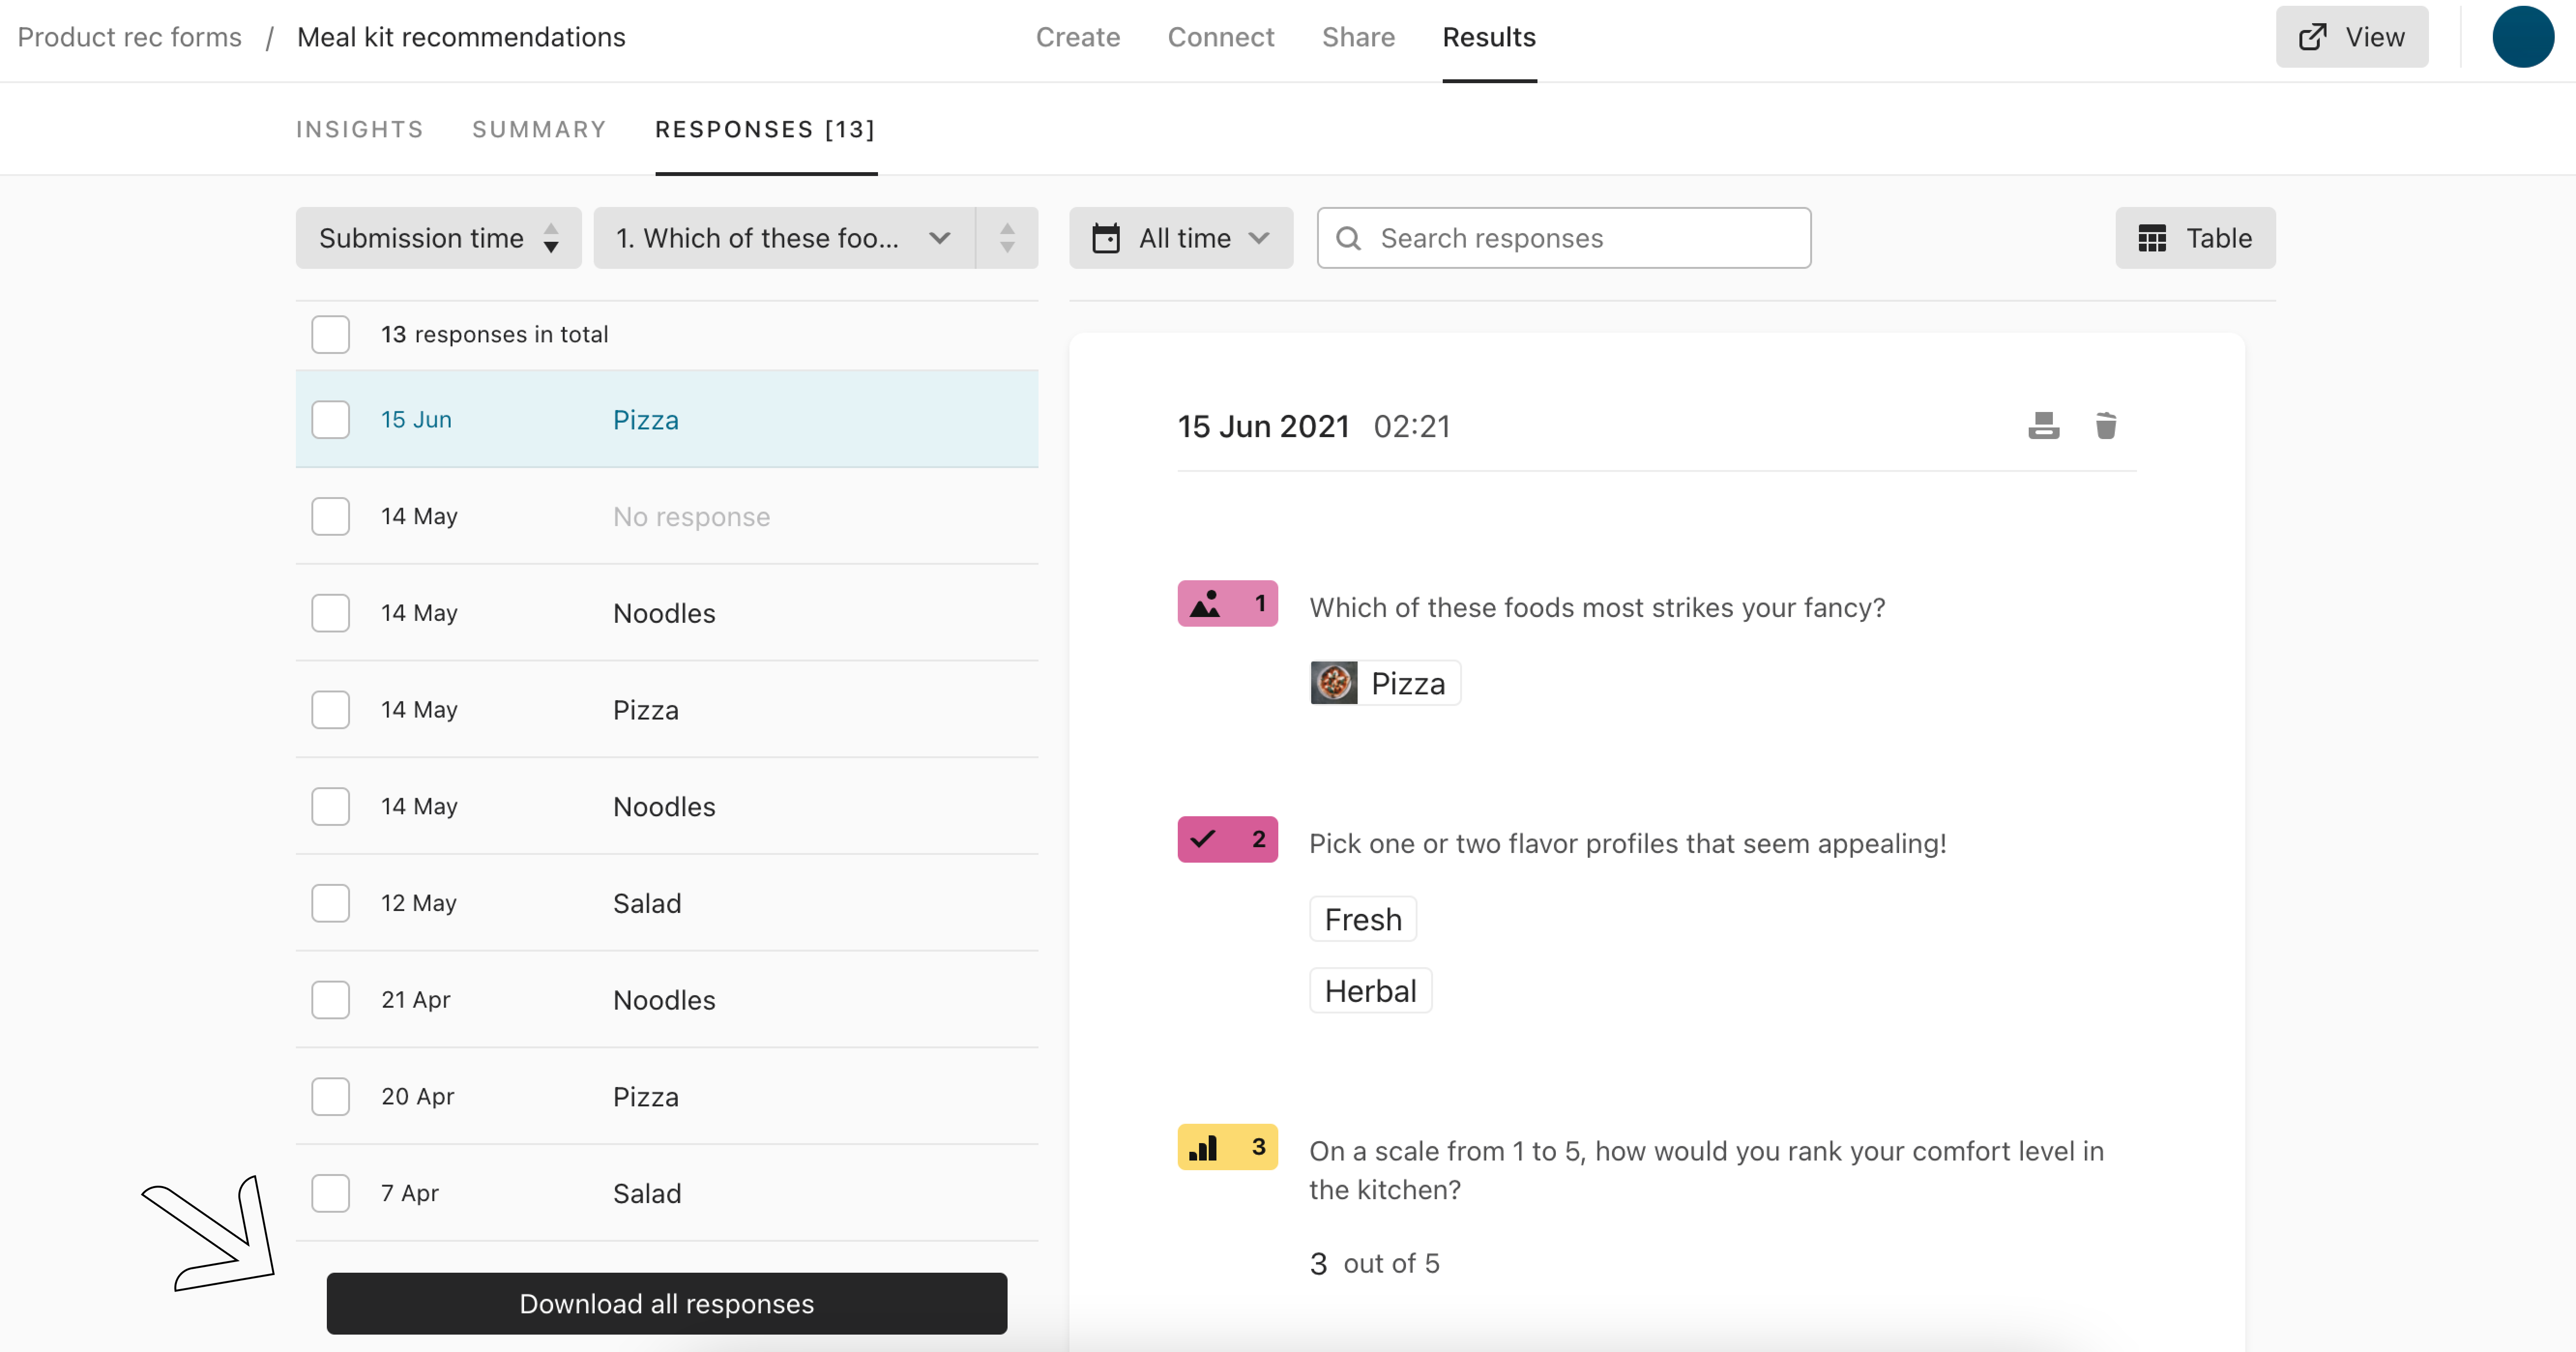Click the Pizza answer thumbnail image

pyautogui.click(x=1334, y=683)
